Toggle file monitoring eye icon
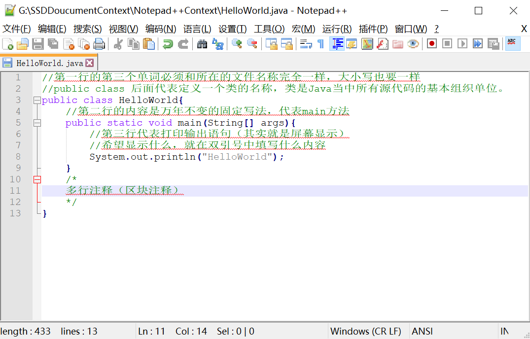 coord(413,44)
